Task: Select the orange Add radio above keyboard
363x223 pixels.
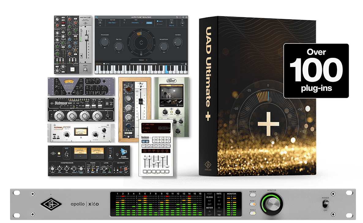Action: pos(97,64)
